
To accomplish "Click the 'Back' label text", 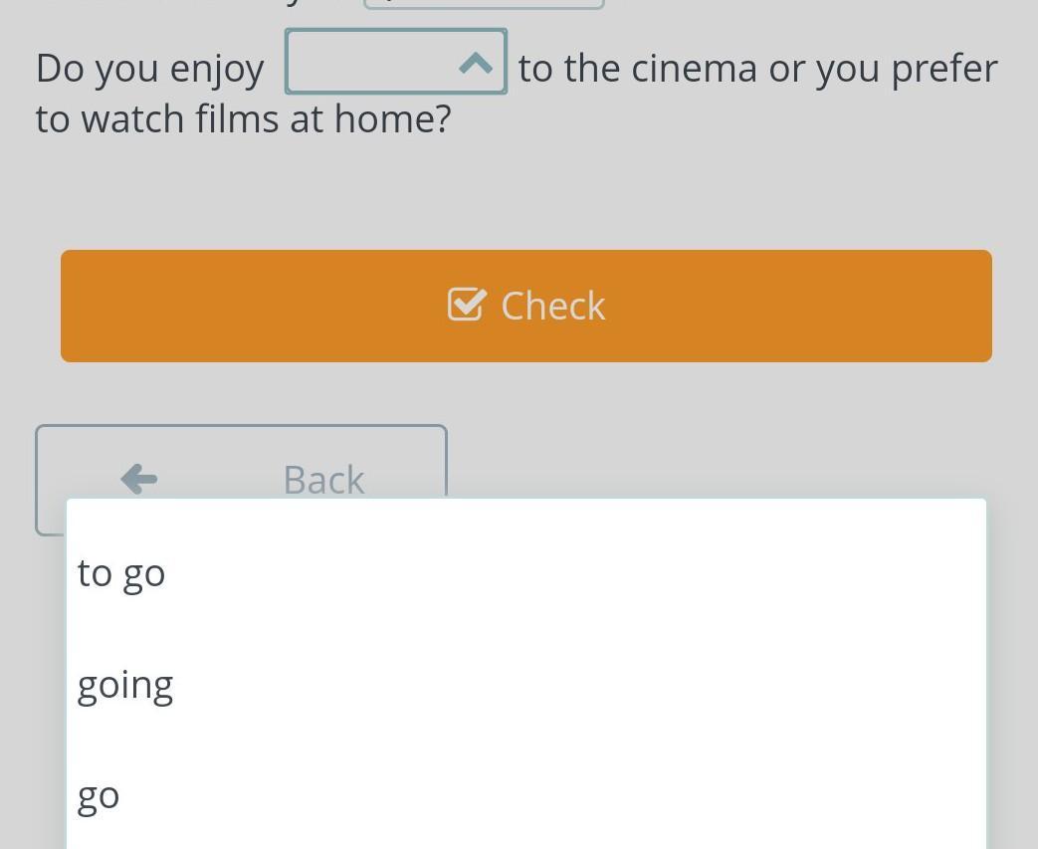I will pos(323,480).
